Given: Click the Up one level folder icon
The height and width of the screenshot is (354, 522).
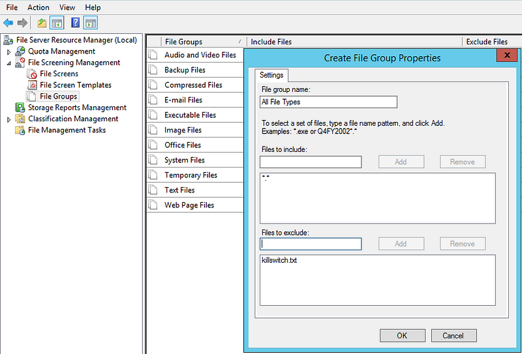Looking at the screenshot, I should click(x=42, y=23).
